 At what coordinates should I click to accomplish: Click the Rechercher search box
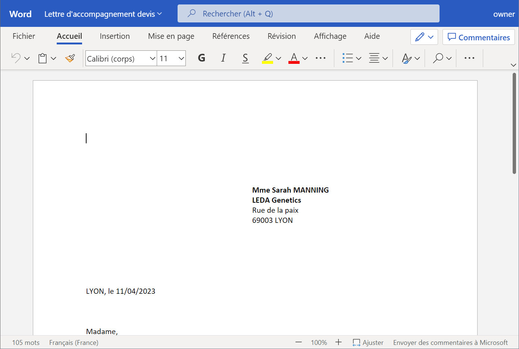tap(308, 14)
